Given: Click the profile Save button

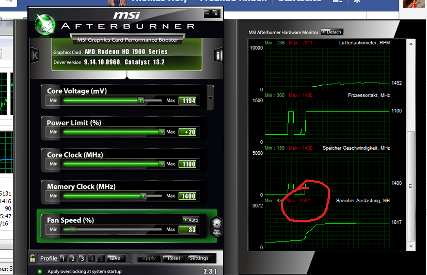Looking at the screenshot, I should coord(116,258).
